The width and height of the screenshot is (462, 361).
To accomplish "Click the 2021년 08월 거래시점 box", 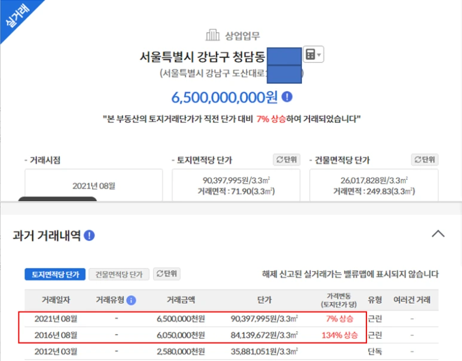I will (x=94, y=186).
